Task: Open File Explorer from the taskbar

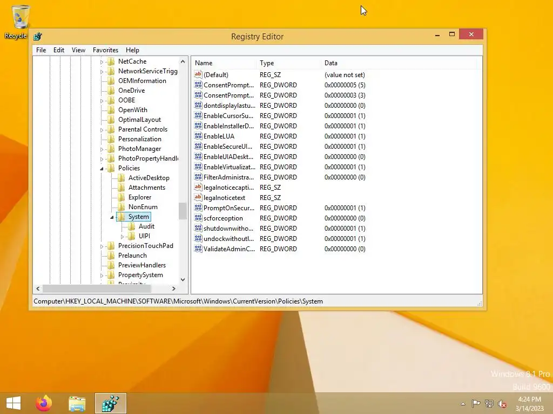Action: coord(77,403)
